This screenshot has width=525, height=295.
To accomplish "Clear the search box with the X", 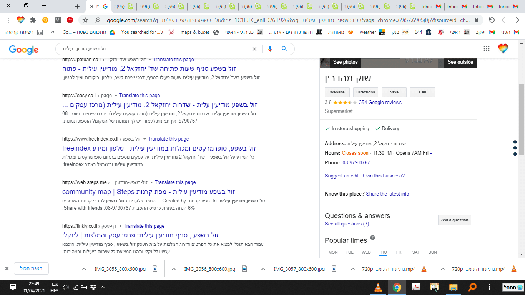I will click(254, 49).
